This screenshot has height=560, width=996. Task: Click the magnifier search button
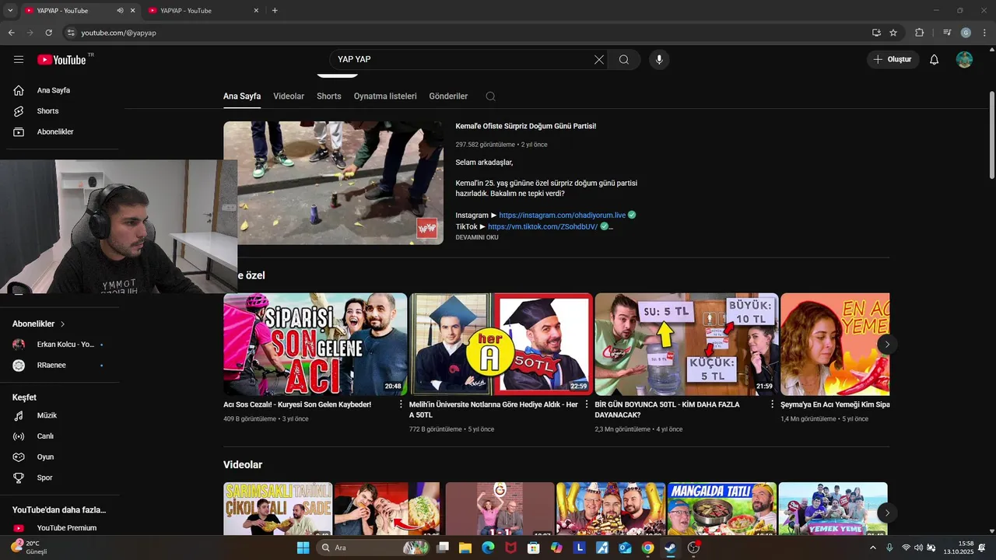[624, 60]
